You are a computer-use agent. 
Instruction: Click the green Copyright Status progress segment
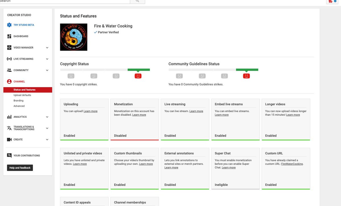tap(139, 70)
